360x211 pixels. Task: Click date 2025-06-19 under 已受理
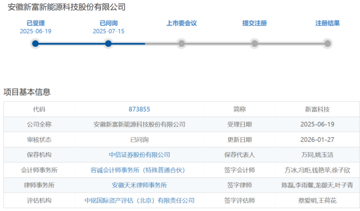(36, 31)
